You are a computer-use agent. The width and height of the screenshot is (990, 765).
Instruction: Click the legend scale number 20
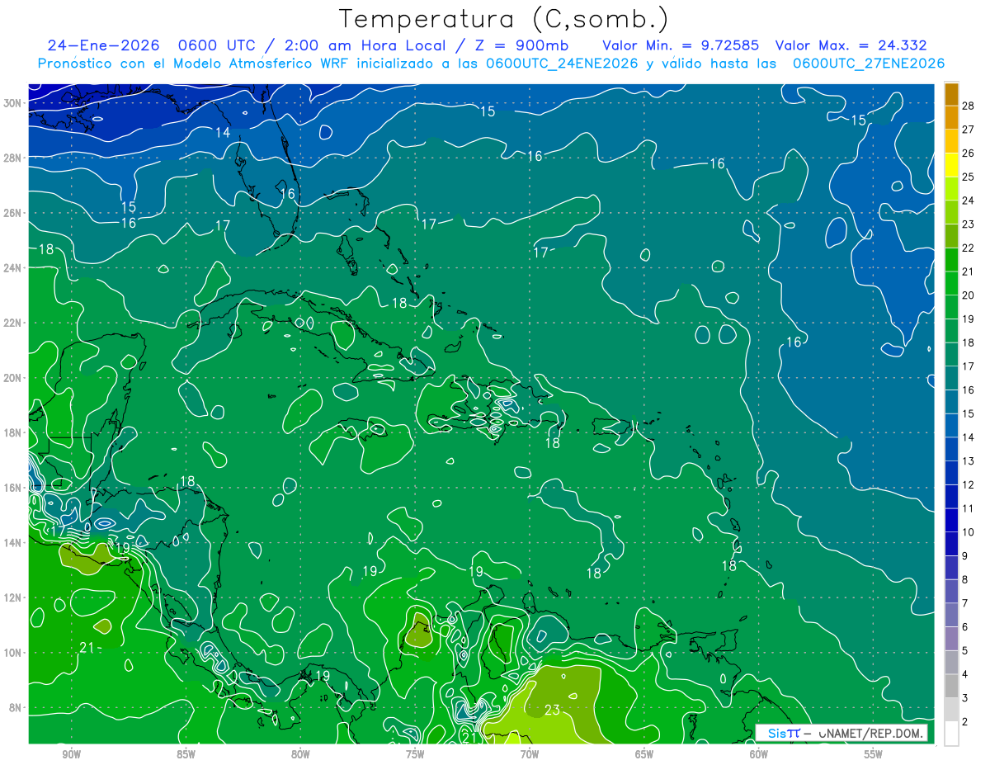968,295
